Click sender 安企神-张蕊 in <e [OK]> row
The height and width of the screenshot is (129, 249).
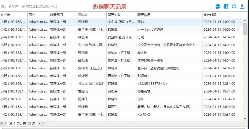click(91, 115)
